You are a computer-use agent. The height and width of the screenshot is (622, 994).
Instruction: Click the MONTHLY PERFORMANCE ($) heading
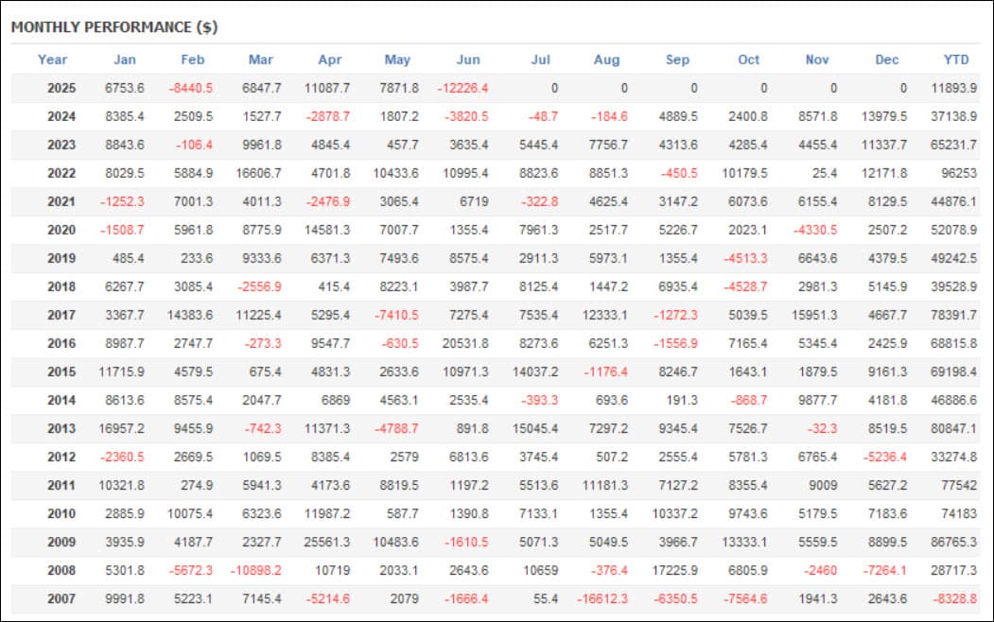[114, 27]
